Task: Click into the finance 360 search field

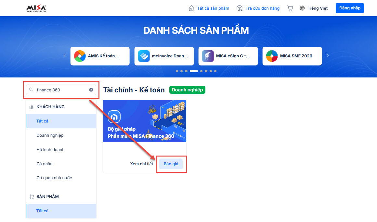Action: tap(61, 90)
